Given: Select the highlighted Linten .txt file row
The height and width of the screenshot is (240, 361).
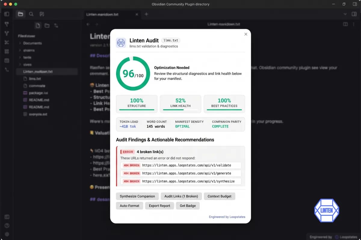Looking at the screenshot, I should click(x=48, y=72).
